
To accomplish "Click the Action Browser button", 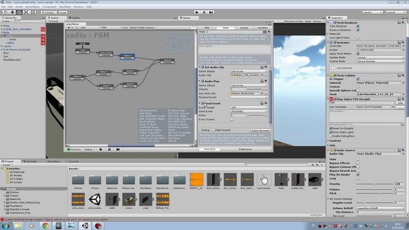I will 260,130.
